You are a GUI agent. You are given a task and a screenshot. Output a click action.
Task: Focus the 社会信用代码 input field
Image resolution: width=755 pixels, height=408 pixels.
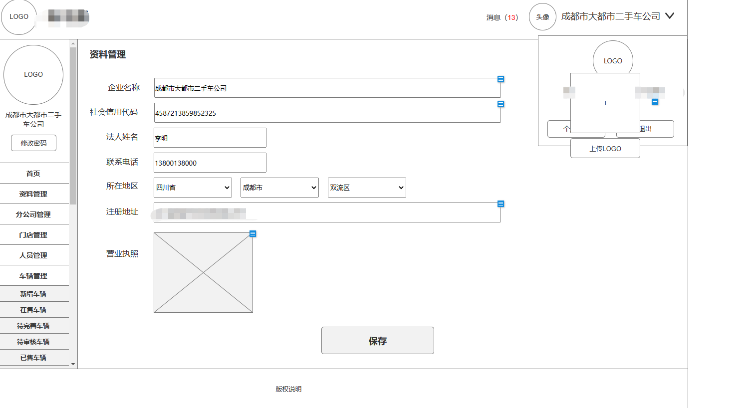[327, 113]
